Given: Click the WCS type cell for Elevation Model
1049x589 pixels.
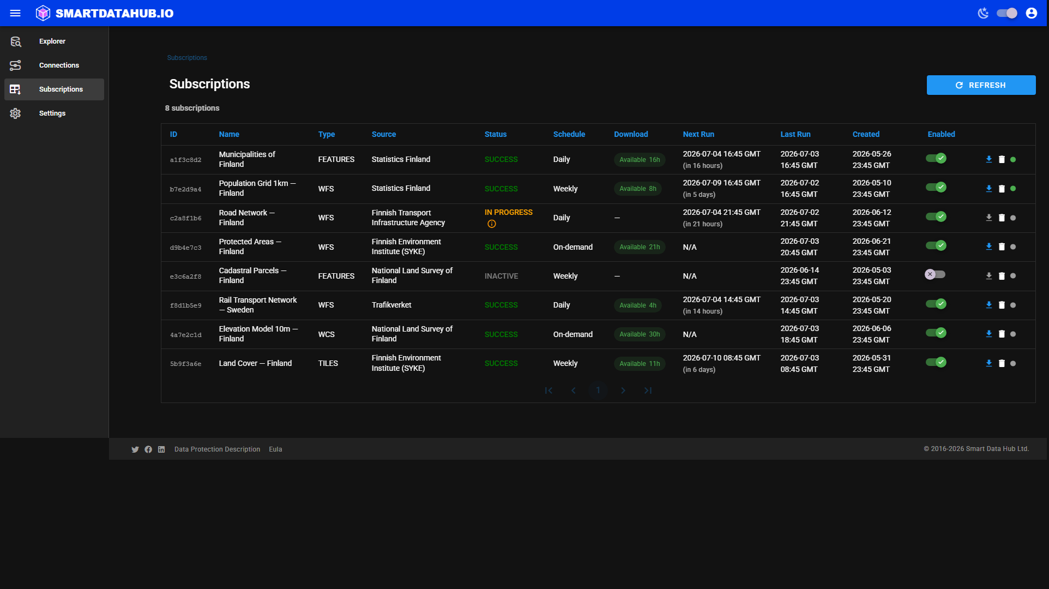Looking at the screenshot, I should [x=327, y=334].
